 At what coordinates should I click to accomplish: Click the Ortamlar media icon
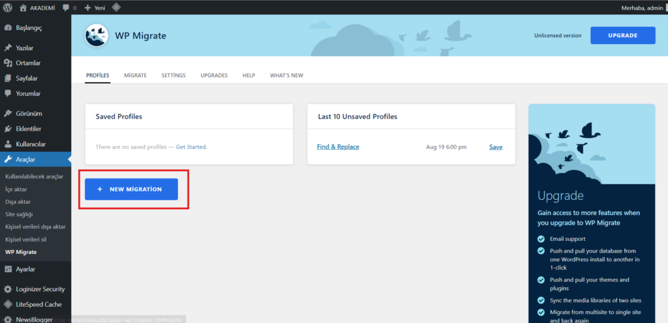(x=8, y=63)
